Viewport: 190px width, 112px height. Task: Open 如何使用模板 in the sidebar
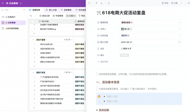pos(13,28)
